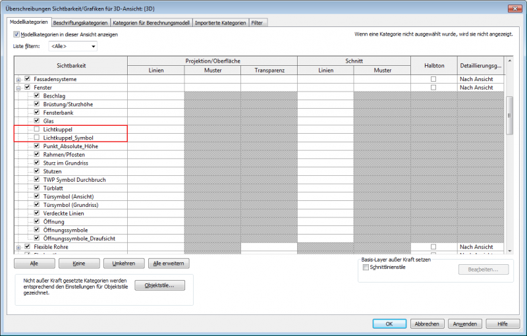Collapse the Fenster category tree

pyautogui.click(x=18, y=88)
